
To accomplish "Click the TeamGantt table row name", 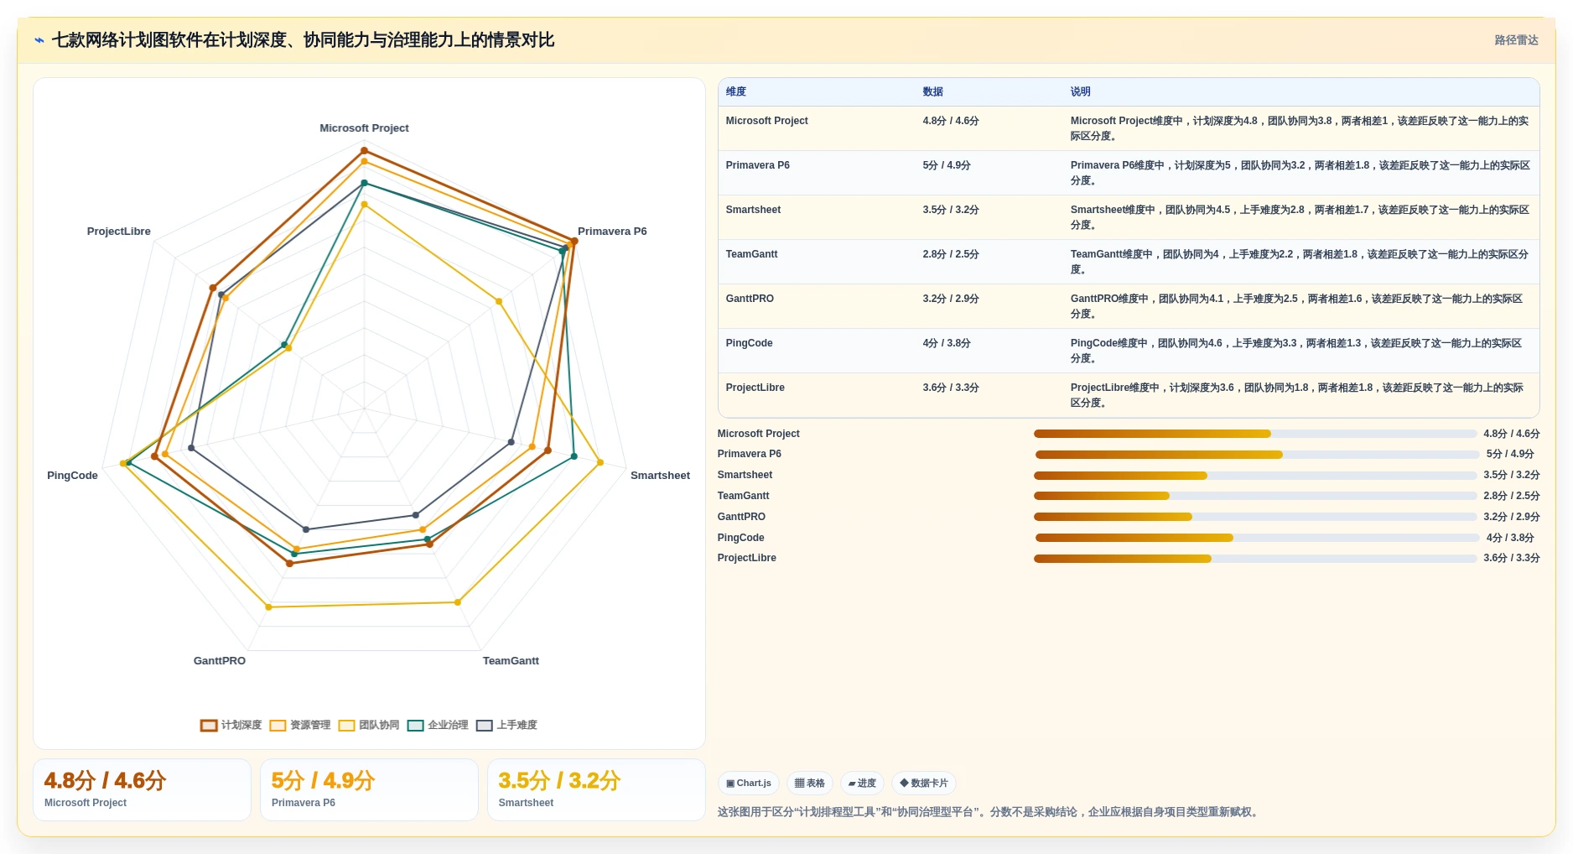I will (x=752, y=254).
